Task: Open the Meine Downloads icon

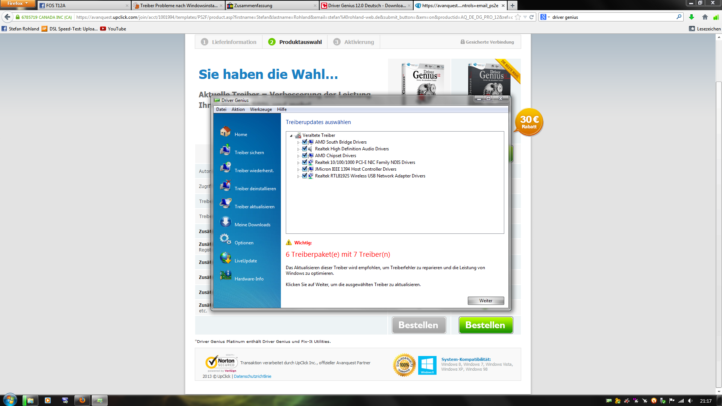Action: (225, 222)
